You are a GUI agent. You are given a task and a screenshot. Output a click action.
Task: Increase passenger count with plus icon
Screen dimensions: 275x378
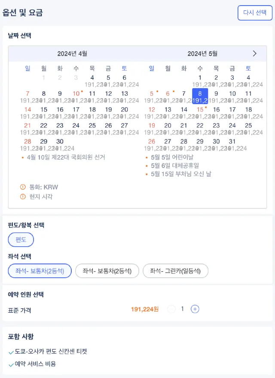pos(195,309)
